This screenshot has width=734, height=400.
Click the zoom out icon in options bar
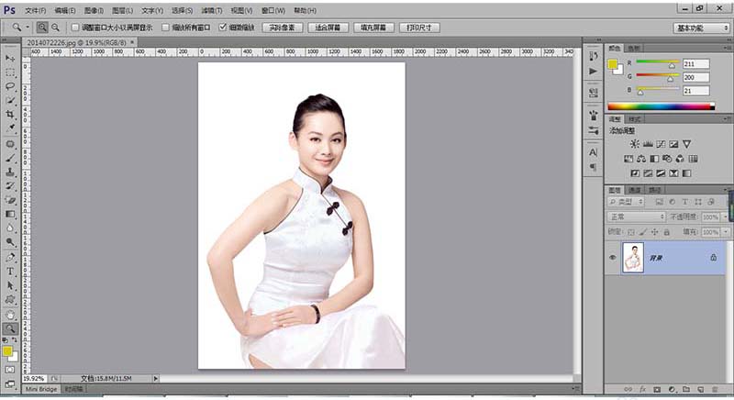[x=55, y=28]
